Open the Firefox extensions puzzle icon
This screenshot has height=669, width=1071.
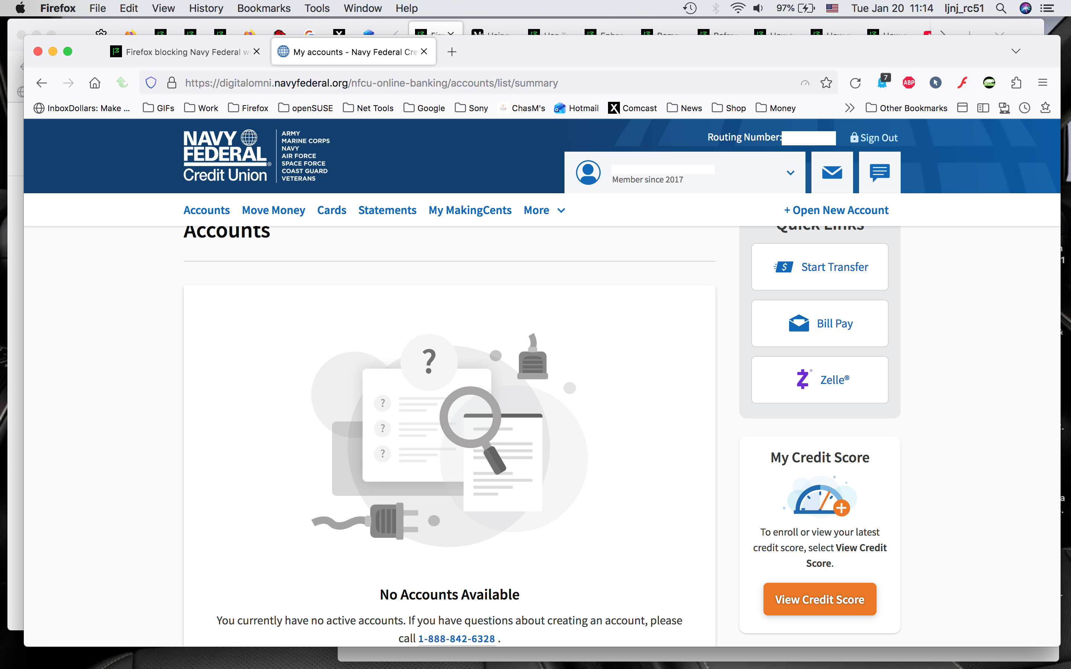tap(1016, 83)
